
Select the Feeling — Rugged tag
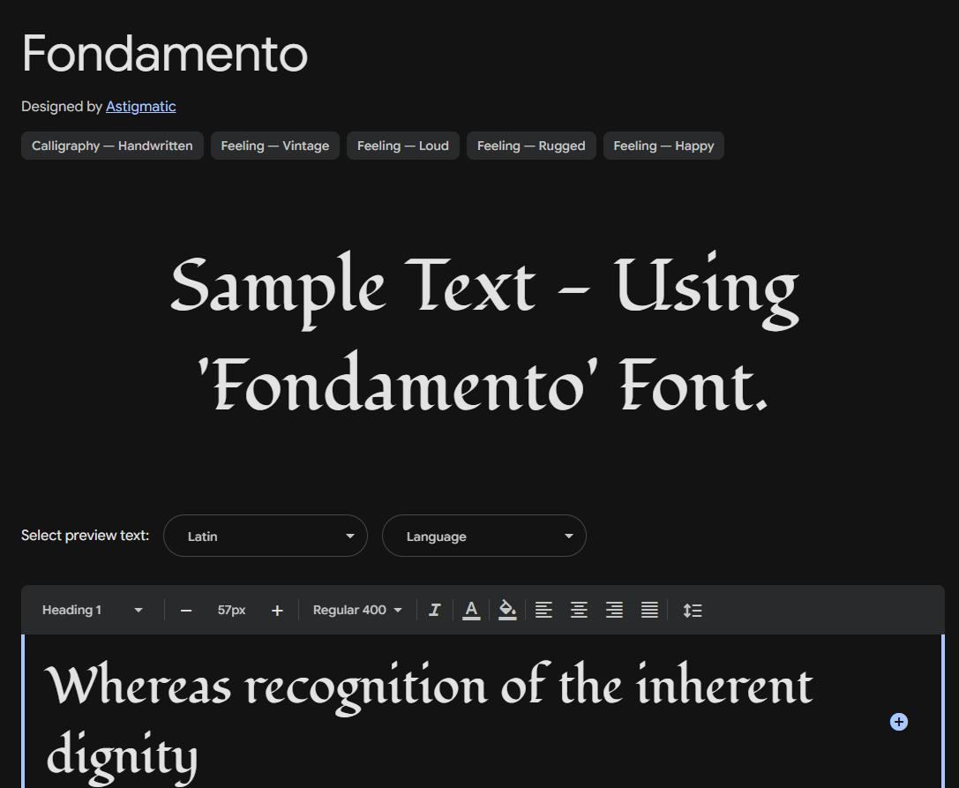pos(531,146)
